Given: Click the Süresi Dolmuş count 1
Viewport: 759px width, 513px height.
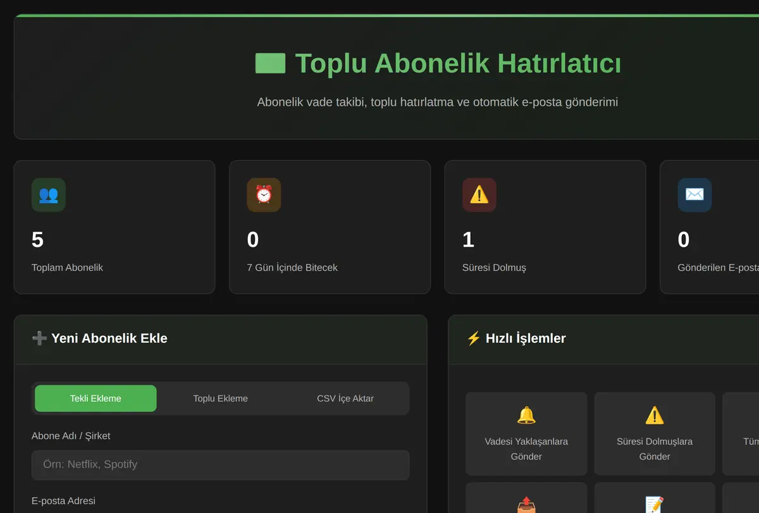Looking at the screenshot, I should tap(468, 240).
